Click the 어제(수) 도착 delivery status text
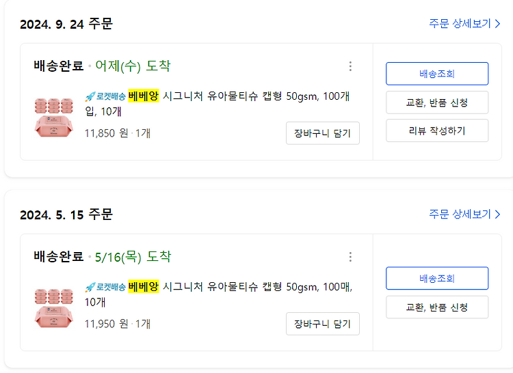Screen dimensions: 513x373 (x=133, y=66)
